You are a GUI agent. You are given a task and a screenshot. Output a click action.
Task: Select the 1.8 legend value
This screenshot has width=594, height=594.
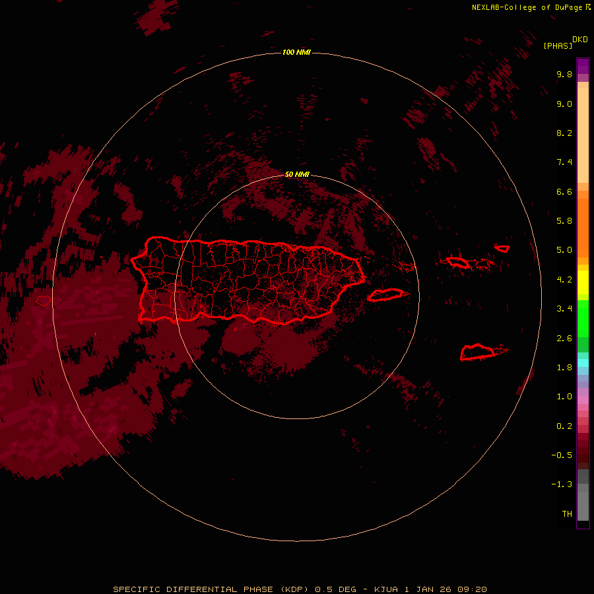(x=564, y=368)
